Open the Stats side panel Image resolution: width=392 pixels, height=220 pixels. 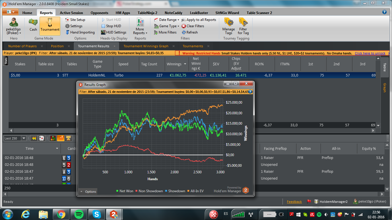click(x=6, y=61)
